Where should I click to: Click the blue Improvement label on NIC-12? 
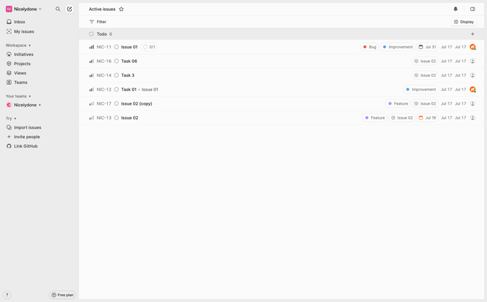421,90
